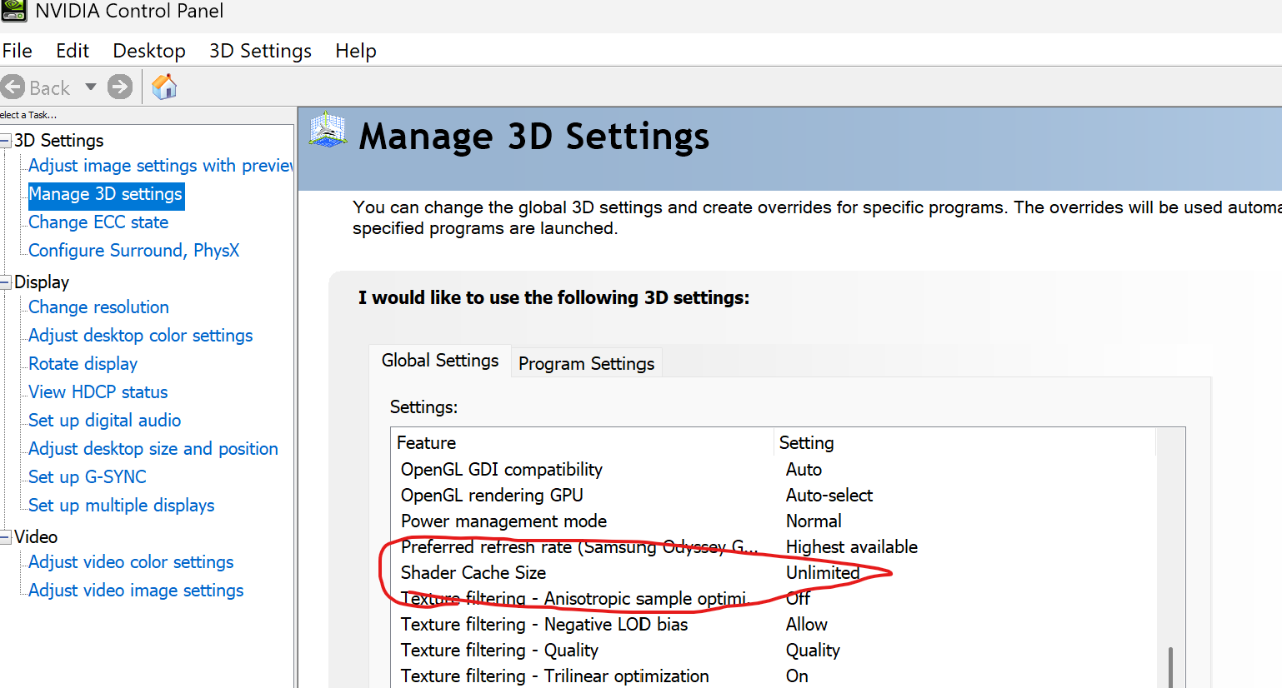
Task: Click the Manage 3D Settings header icon
Action: [x=328, y=132]
